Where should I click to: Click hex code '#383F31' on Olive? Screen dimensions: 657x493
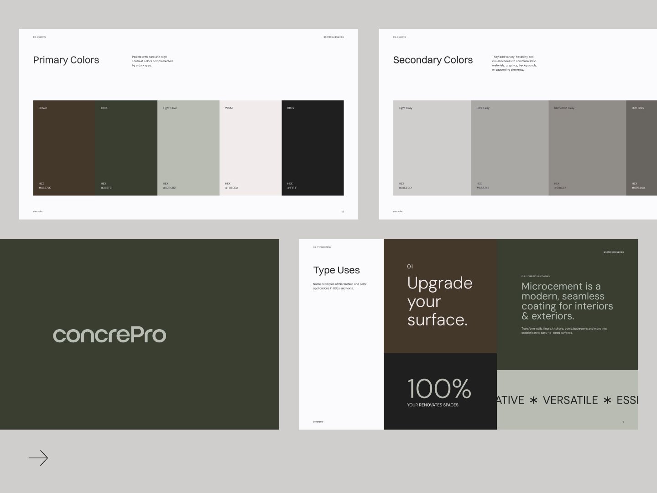(x=107, y=188)
